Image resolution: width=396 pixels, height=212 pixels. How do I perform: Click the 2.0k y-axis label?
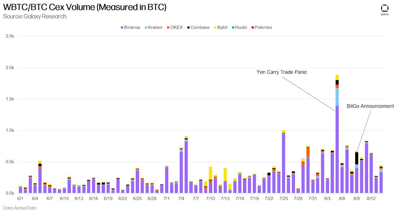(x=10, y=68)
